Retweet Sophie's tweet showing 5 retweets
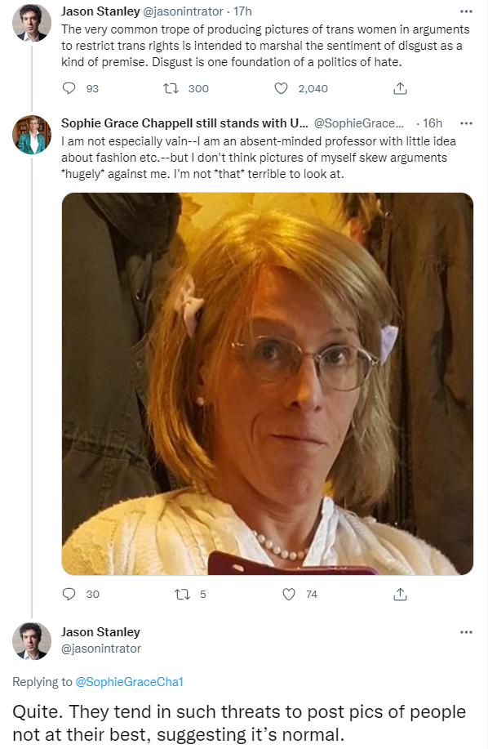488x749 pixels. click(182, 595)
